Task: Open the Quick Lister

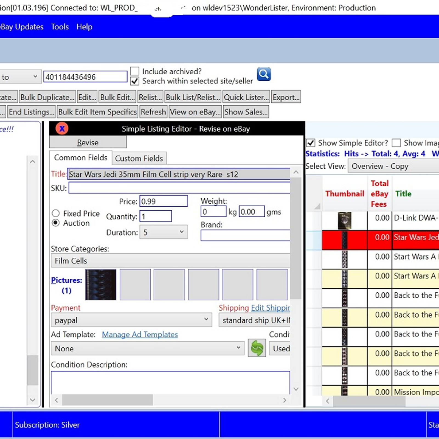Action: tap(246, 97)
